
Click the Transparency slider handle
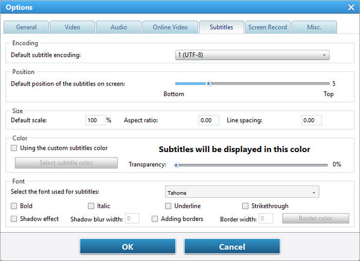(x=176, y=164)
